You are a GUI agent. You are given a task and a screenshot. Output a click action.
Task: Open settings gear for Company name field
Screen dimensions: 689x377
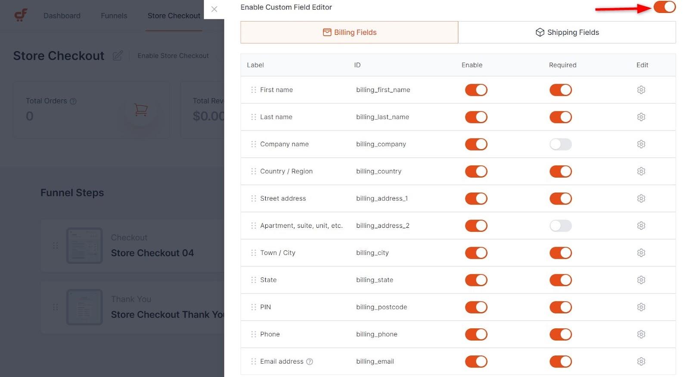(641, 144)
